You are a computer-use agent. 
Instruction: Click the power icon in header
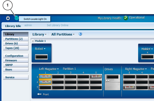point(8,18)
